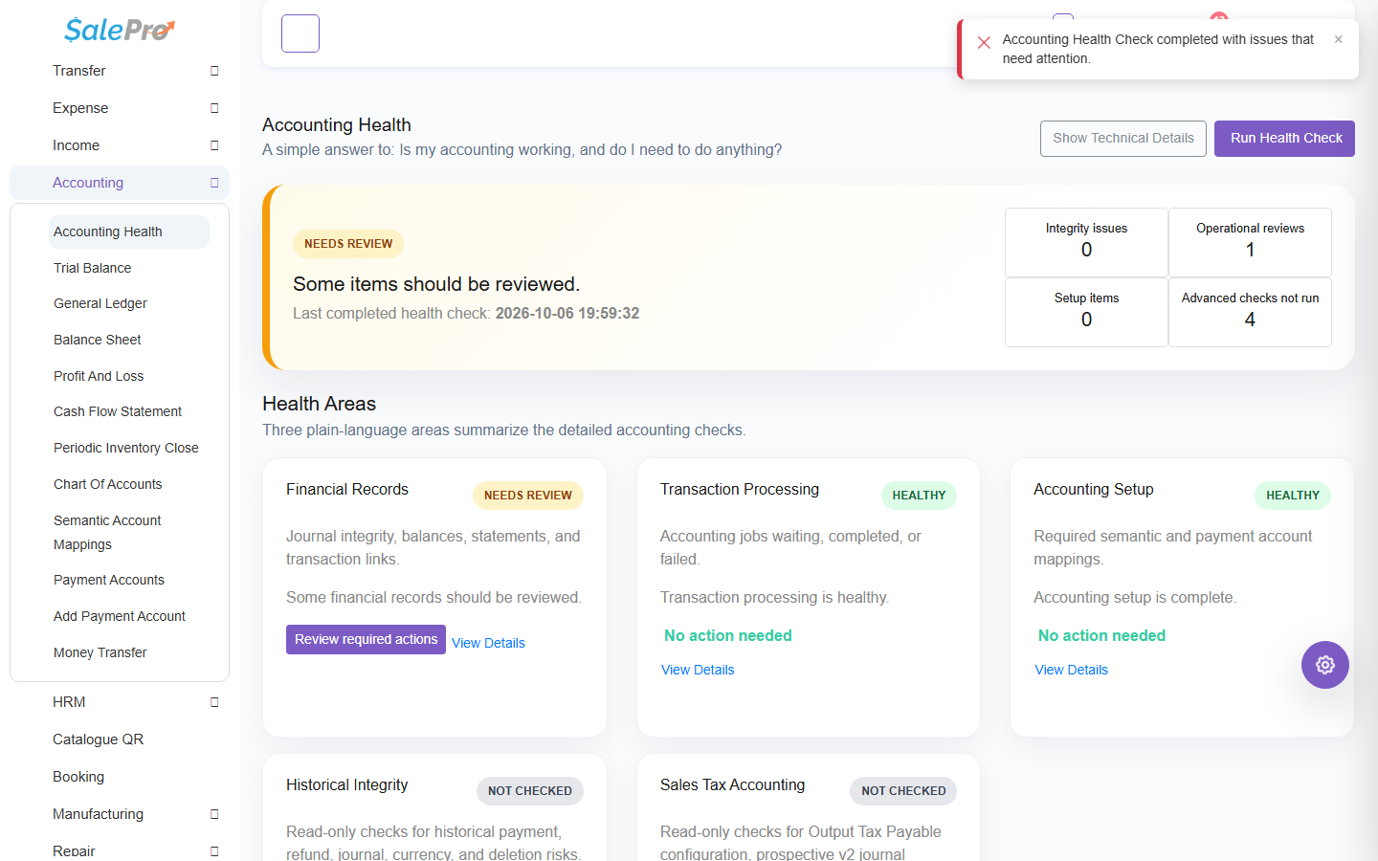Expand the HRM sidebar menu
The height and width of the screenshot is (861, 1378).
pos(120,702)
